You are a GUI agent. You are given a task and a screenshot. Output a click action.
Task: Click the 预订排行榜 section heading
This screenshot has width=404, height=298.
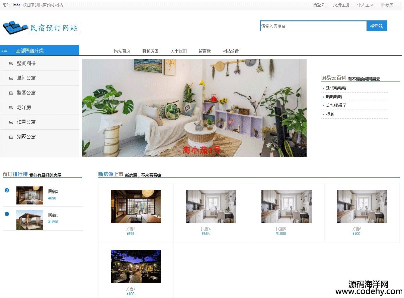15,174
